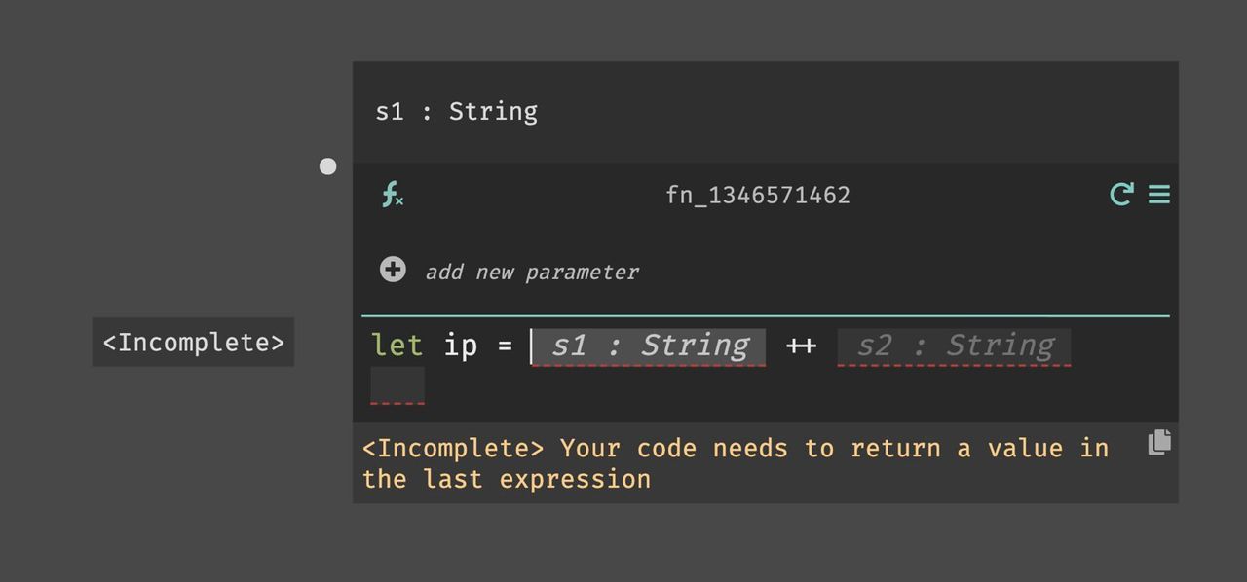Click the refresh arrow in the top-right corner
Viewport: 1247px width, 582px height.
[x=1119, y=194]
